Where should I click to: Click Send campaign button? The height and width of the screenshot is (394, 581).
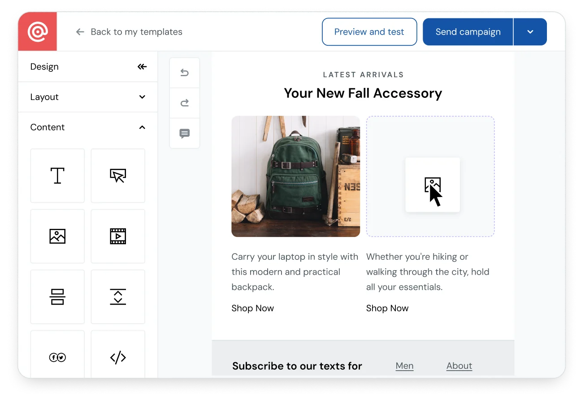click(x=468, y=32)
